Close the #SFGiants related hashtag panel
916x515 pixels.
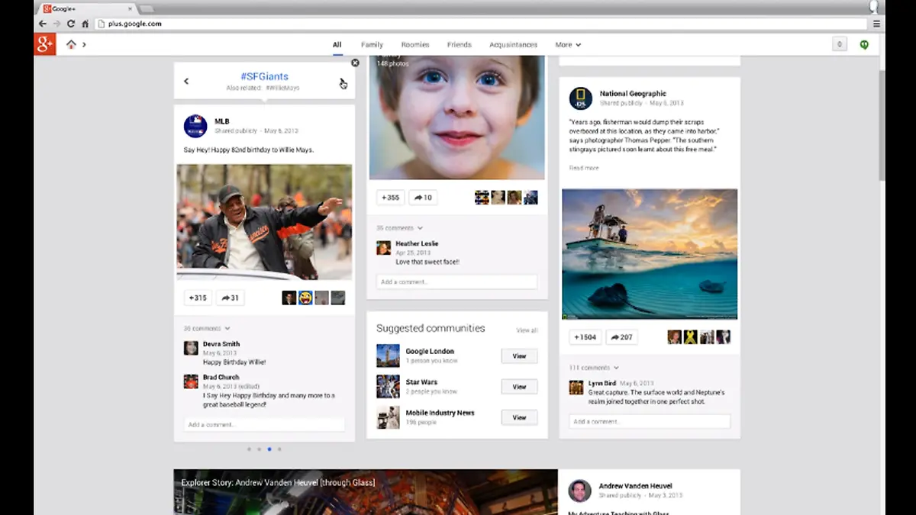355,63
